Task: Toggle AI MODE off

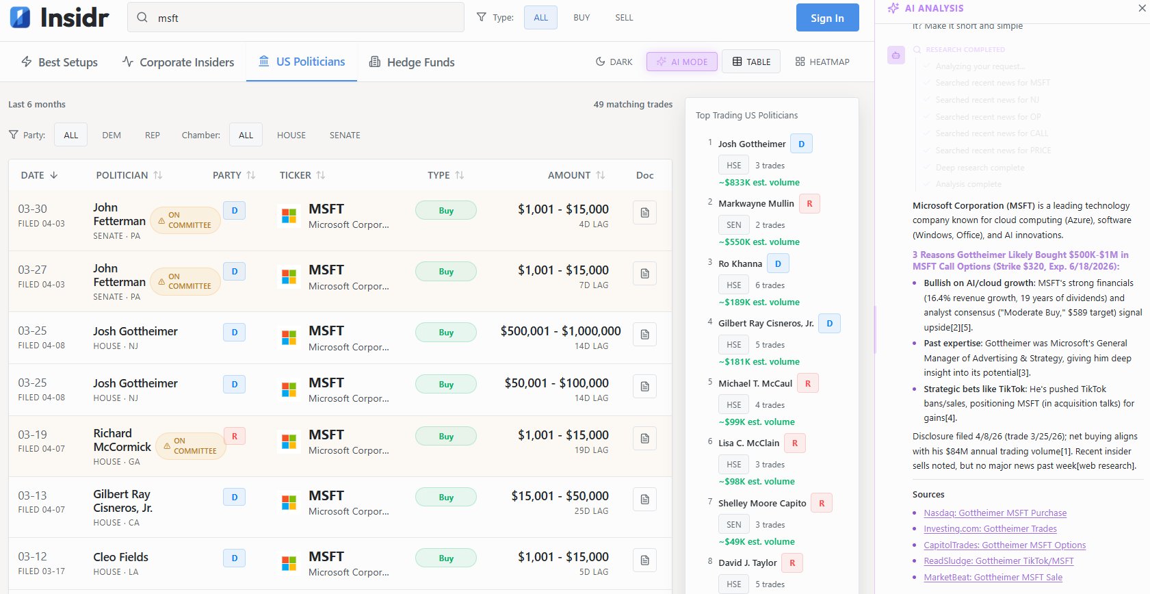Action: click(682, 62)
